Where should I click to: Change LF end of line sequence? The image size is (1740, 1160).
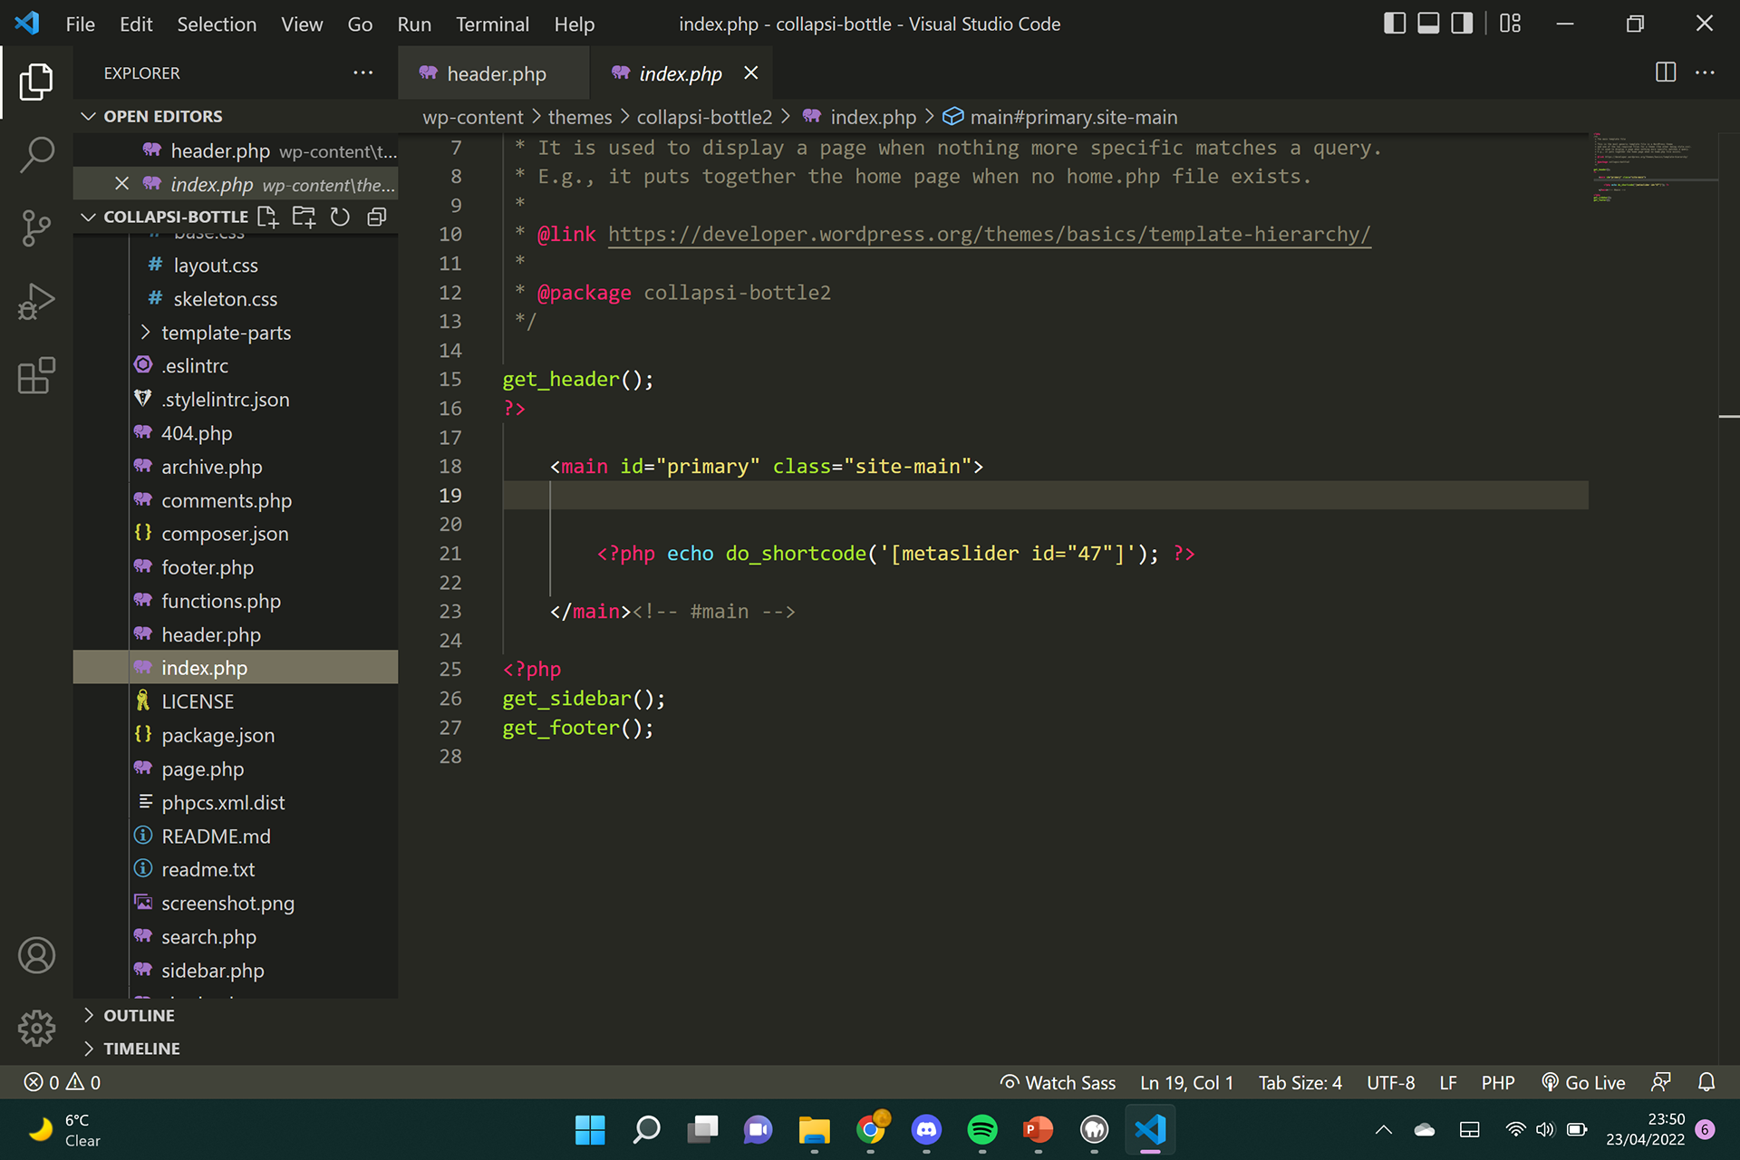pyautogui.click(x=1448, y=1082)
